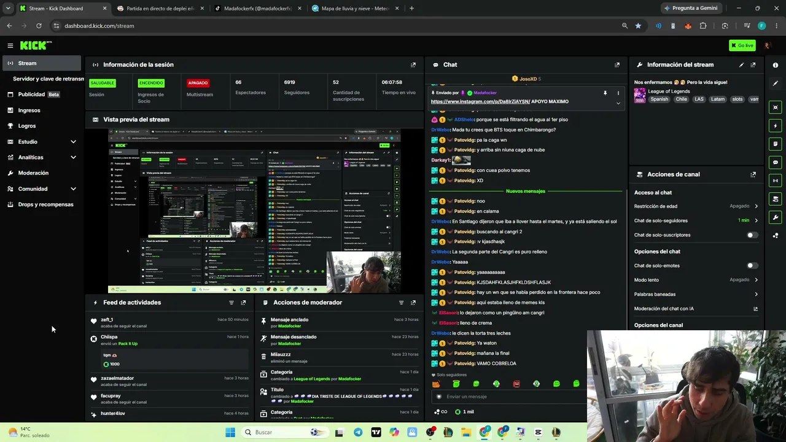Enable Chat de solo-suscriptores switch
Image resolution: width=786 pixels, height=442 pixels.
point(752,235)
